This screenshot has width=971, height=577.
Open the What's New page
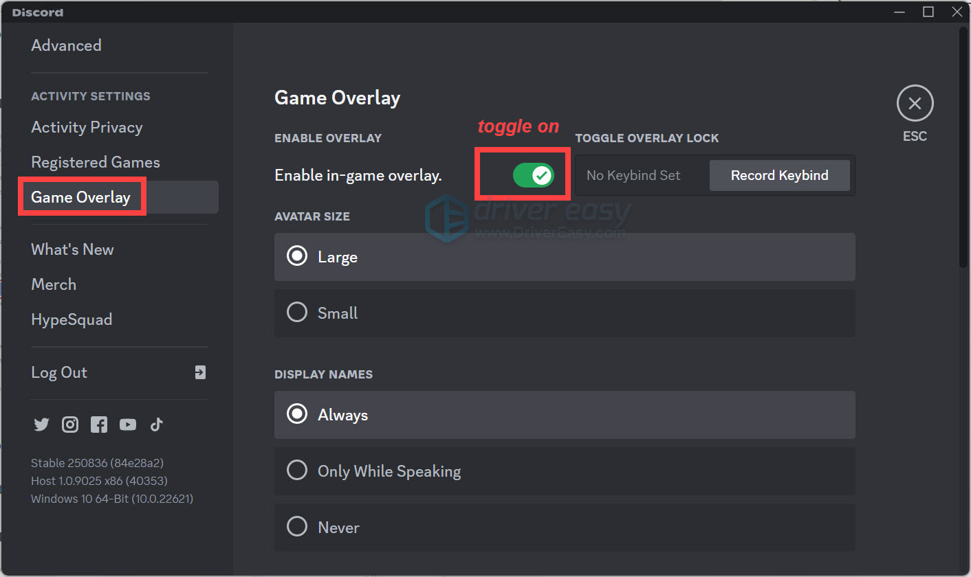point(72,249)
